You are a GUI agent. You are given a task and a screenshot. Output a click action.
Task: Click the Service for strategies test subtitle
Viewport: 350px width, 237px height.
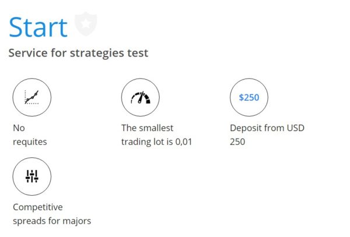coord(78,53)
